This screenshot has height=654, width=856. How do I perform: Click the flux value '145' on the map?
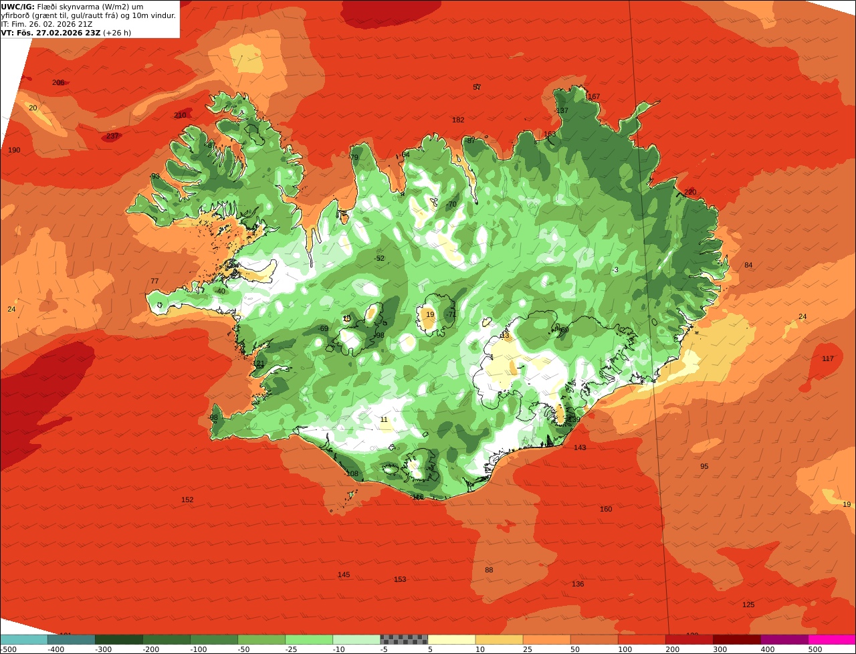[344, 574]
